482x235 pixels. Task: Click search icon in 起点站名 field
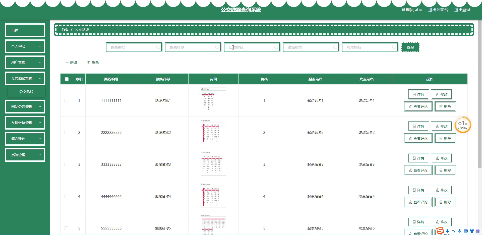click(x=276, y=47)
